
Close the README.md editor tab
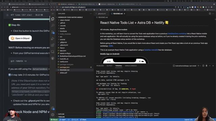pyautogui.click(x=125, y=13)
